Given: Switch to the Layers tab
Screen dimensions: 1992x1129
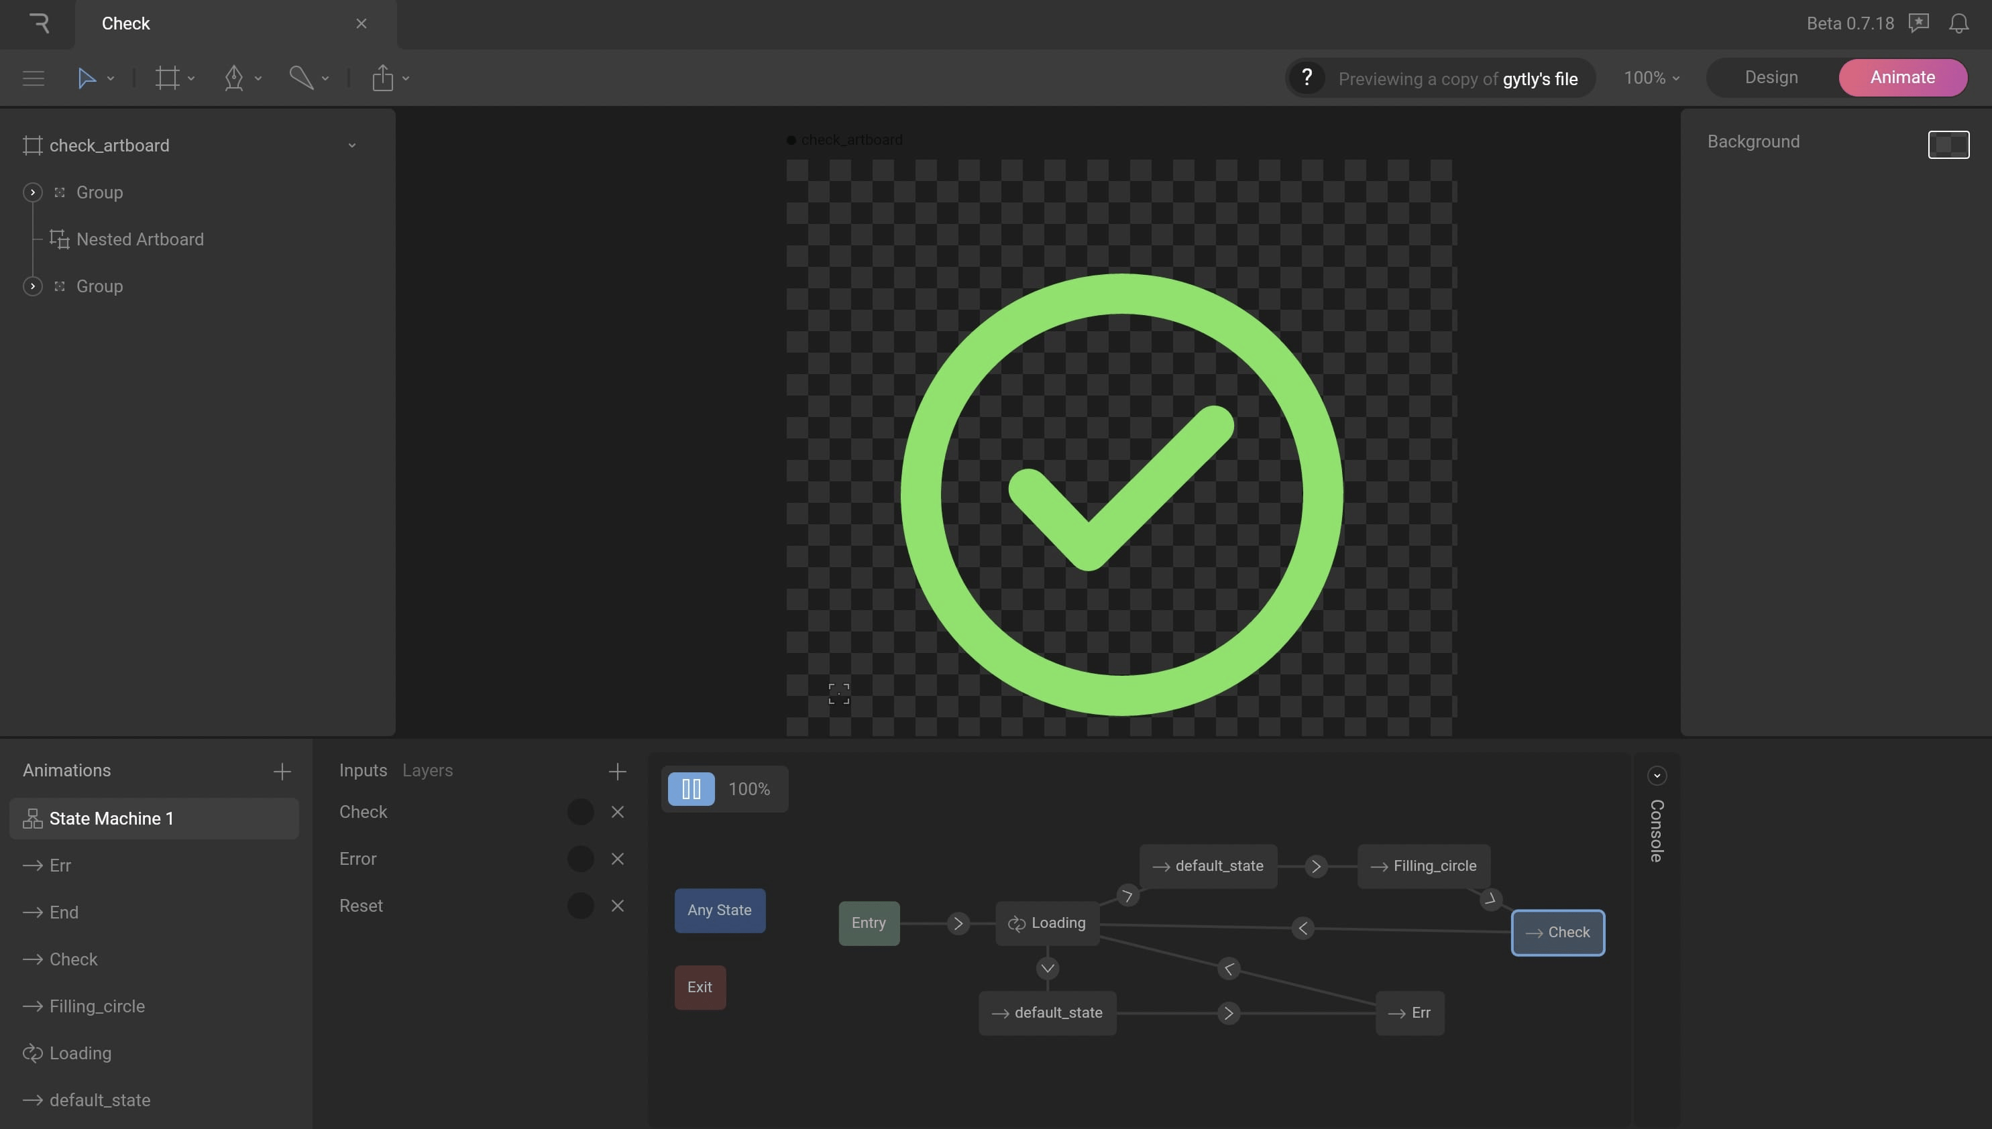Looking at the screenshot, I should (x=427, y=770).
